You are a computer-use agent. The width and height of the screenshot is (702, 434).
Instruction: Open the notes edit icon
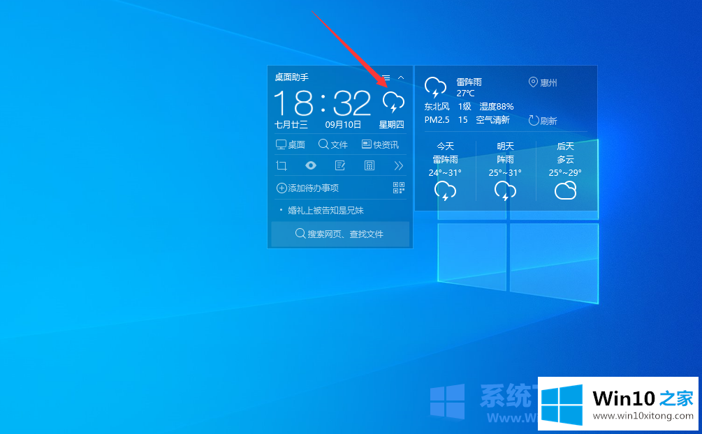[x=340, y=165]
